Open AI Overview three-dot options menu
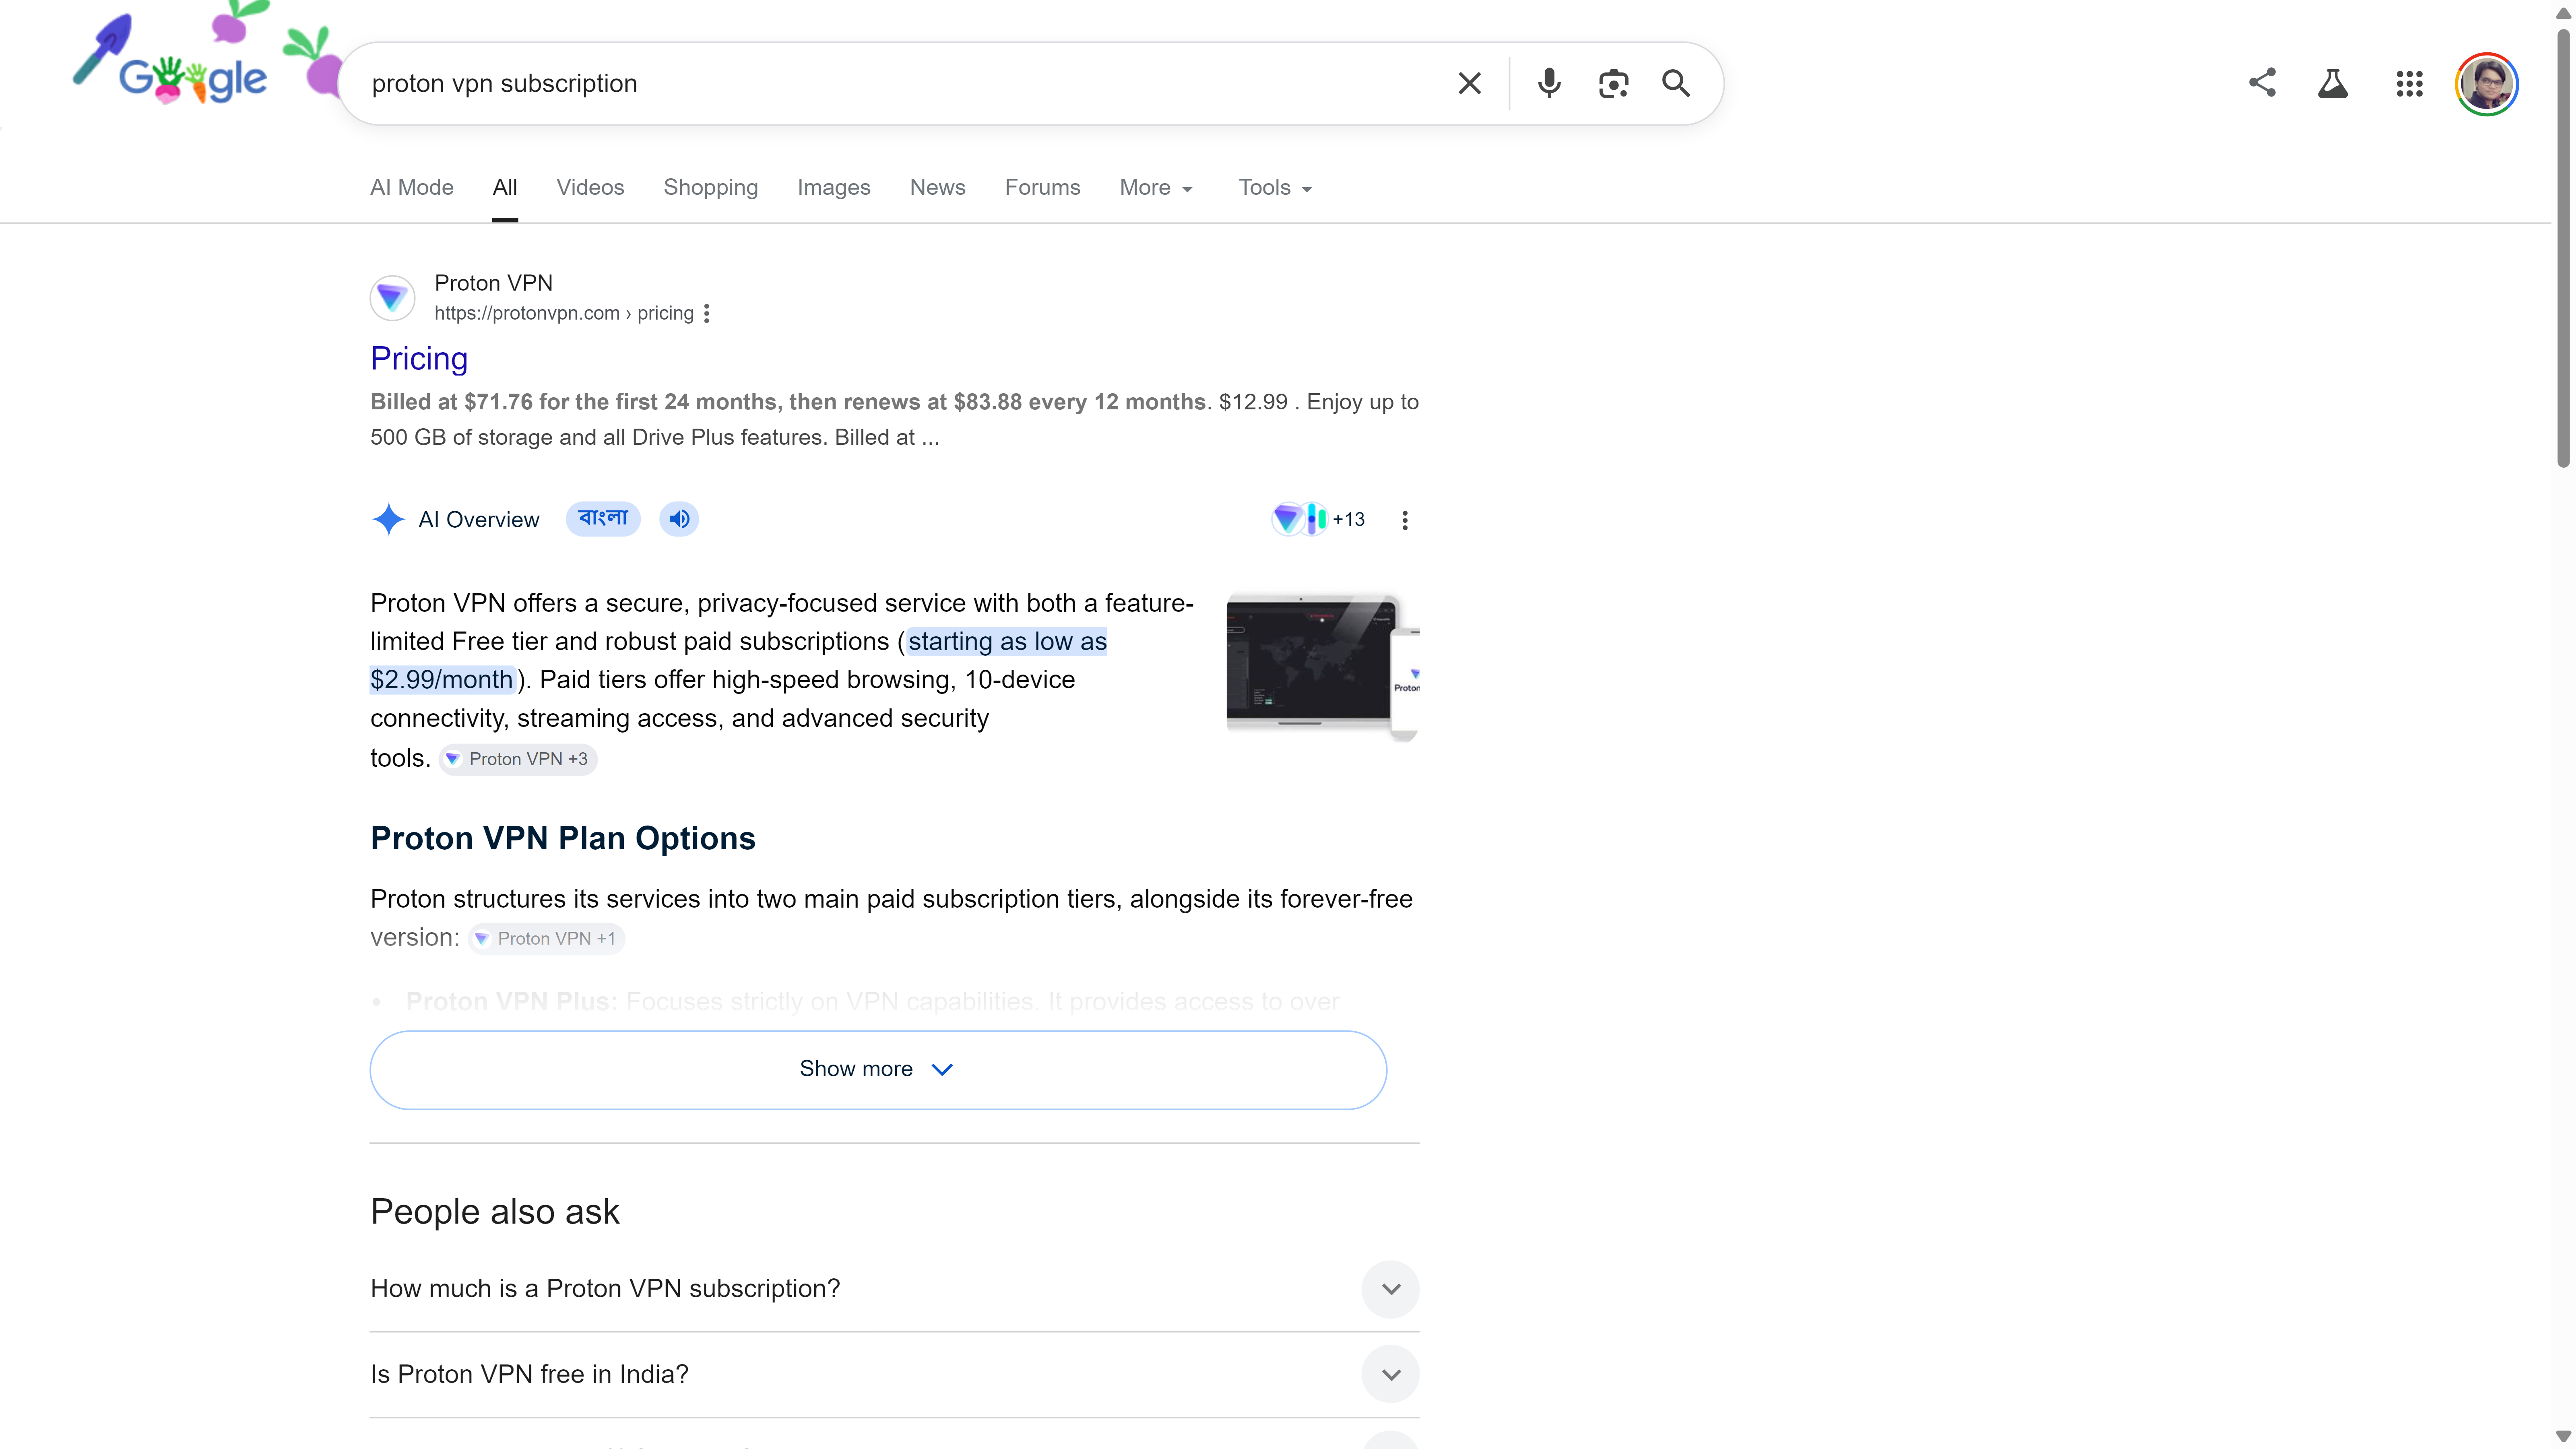2576x1449 pixels. [1405, 520]
